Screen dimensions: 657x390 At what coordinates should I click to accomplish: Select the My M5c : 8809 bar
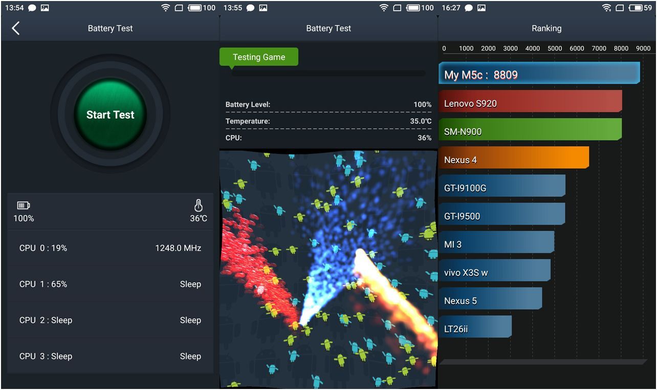point(539,75)
